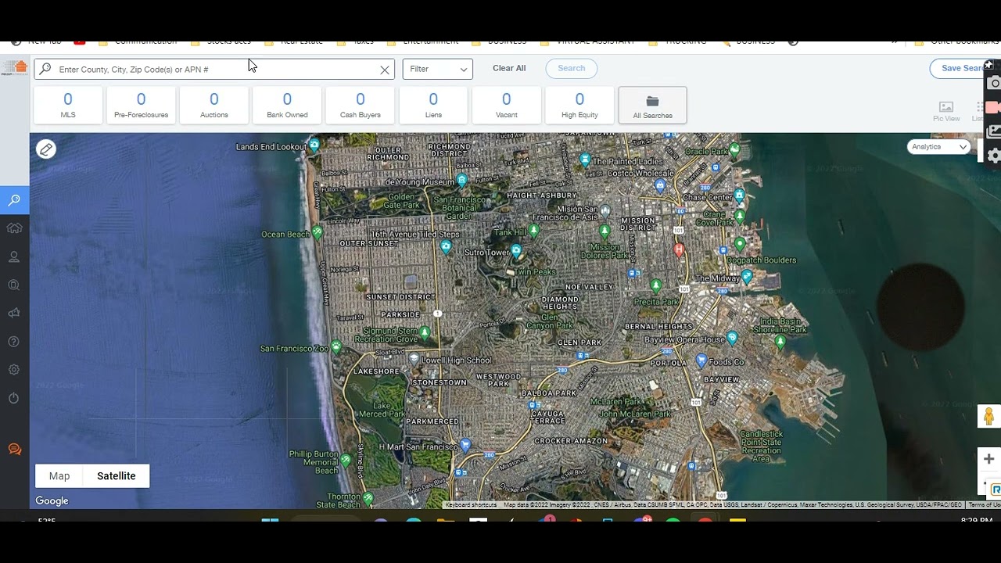Viewport: 1001px width, 563px height.
Task: Select the Liens count card
Action: click(x=433, y=105)
